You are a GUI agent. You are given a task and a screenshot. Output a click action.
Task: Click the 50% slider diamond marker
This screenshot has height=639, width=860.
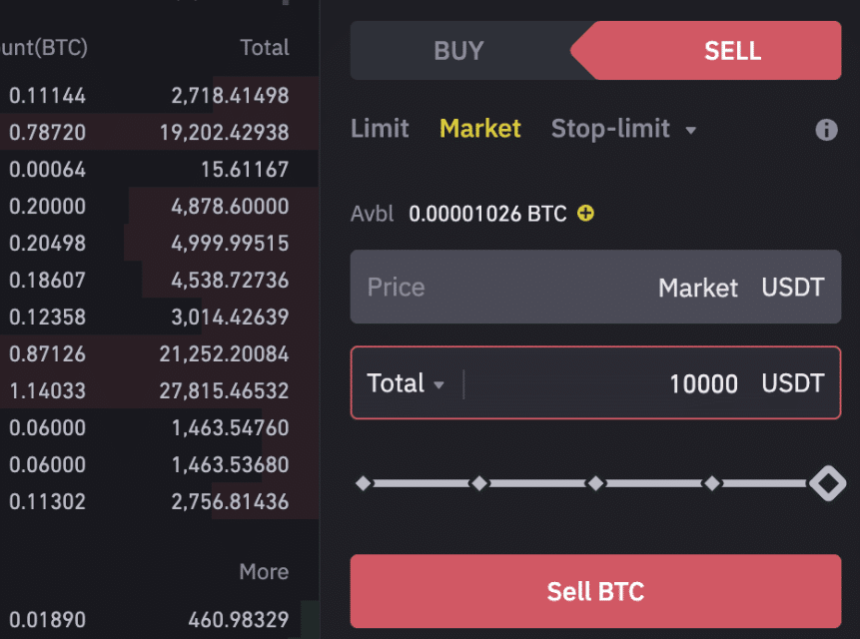pos(595,483)
